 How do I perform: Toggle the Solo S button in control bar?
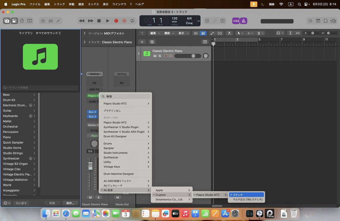[222, 21]
